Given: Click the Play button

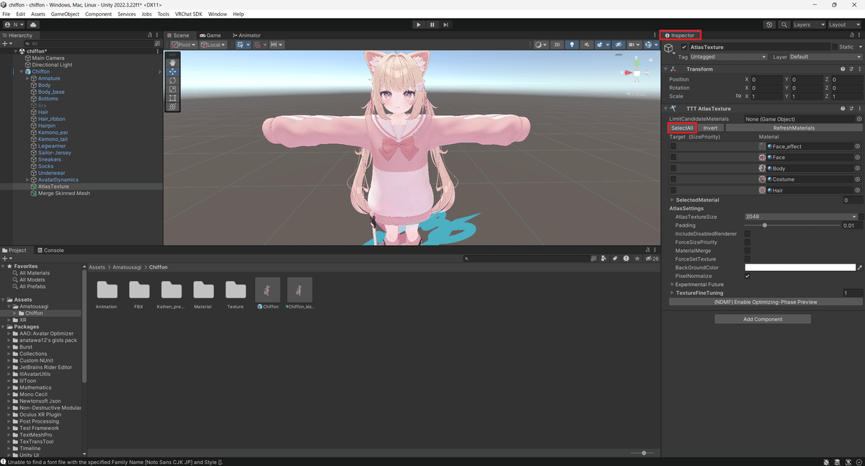Looking at the screenshot, I should click(419, 24).
